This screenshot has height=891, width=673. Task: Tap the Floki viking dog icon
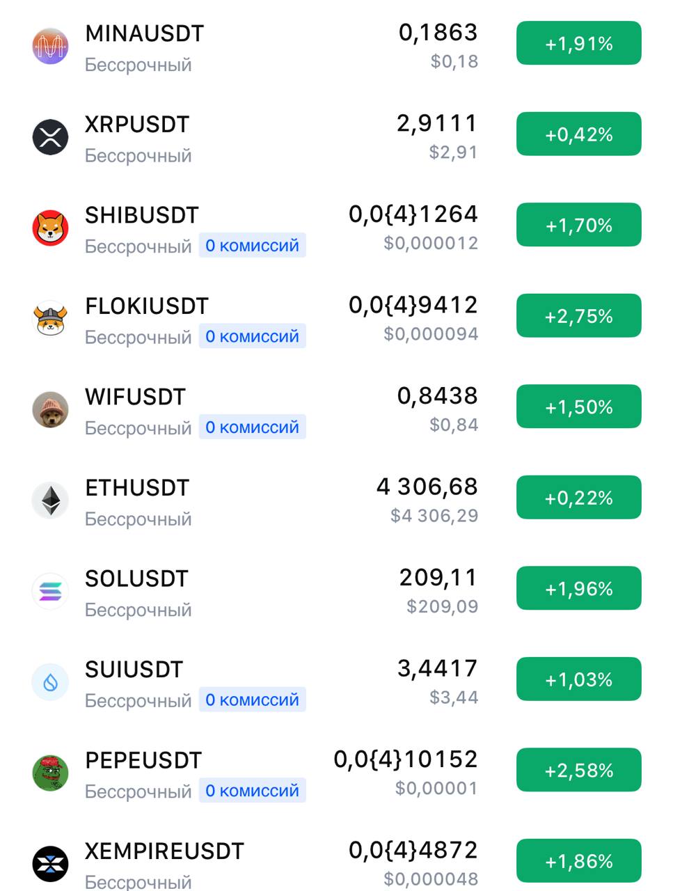click(x=50, y=318)
